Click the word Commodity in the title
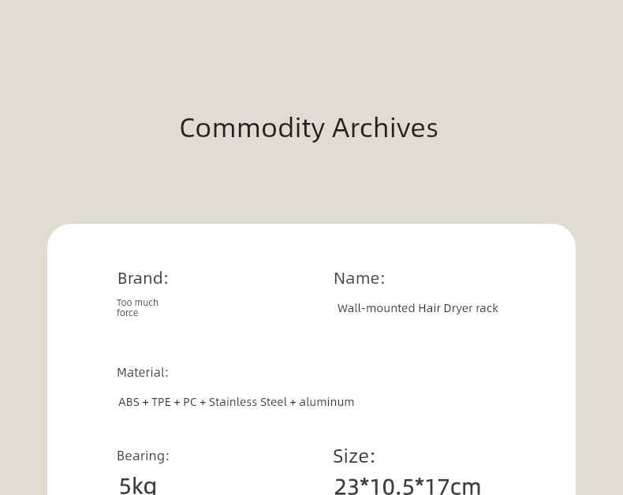The width and height of the screenshot is (623, 495). 252,128
